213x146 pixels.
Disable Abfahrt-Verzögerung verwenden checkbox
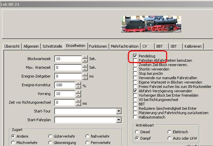pos(135,91)
